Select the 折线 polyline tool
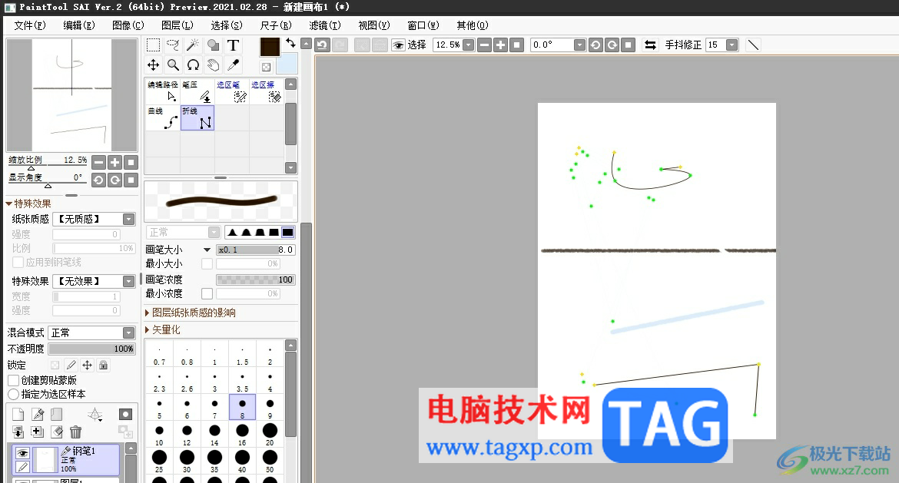This screenshot has height=483, width=899. pyautogui.click(x=197, y=118)
